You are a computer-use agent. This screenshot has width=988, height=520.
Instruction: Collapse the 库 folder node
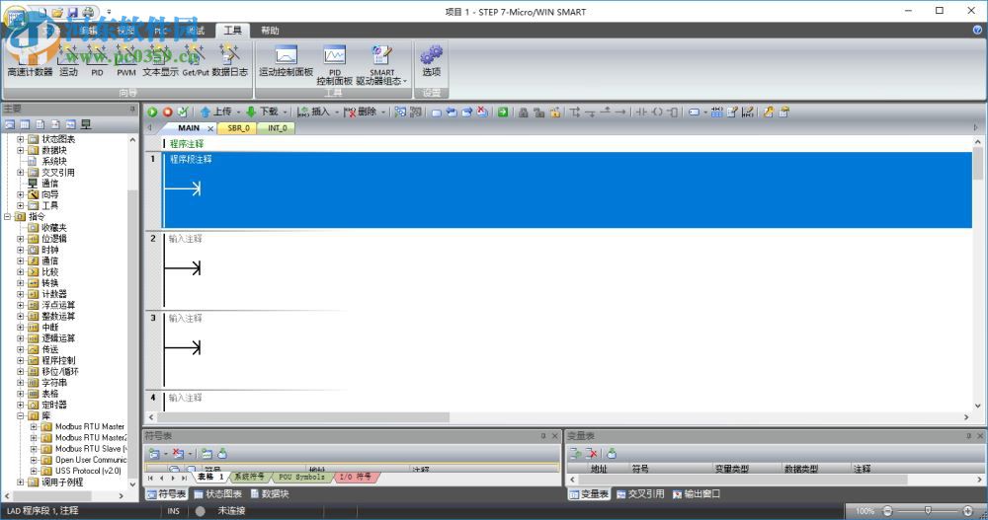click(20, 415)
